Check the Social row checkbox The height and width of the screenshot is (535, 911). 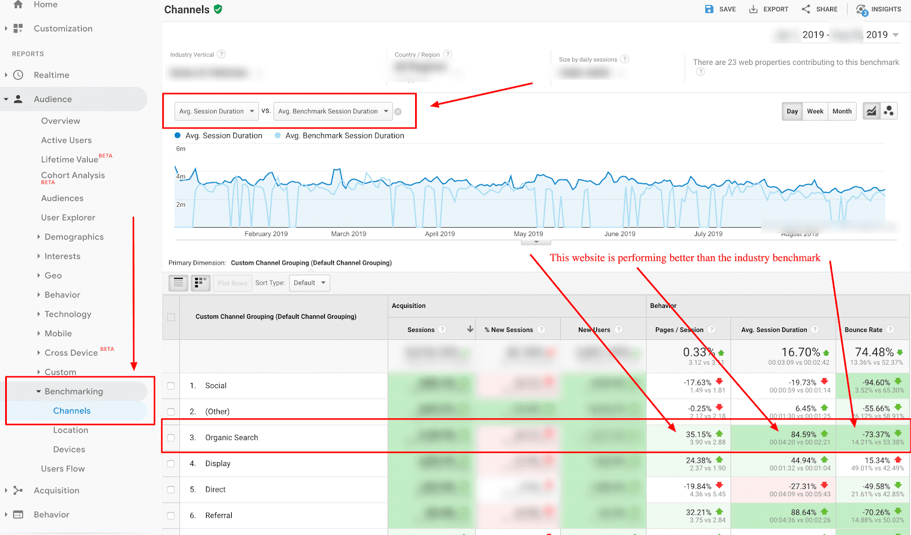click(x=171, y=386)
